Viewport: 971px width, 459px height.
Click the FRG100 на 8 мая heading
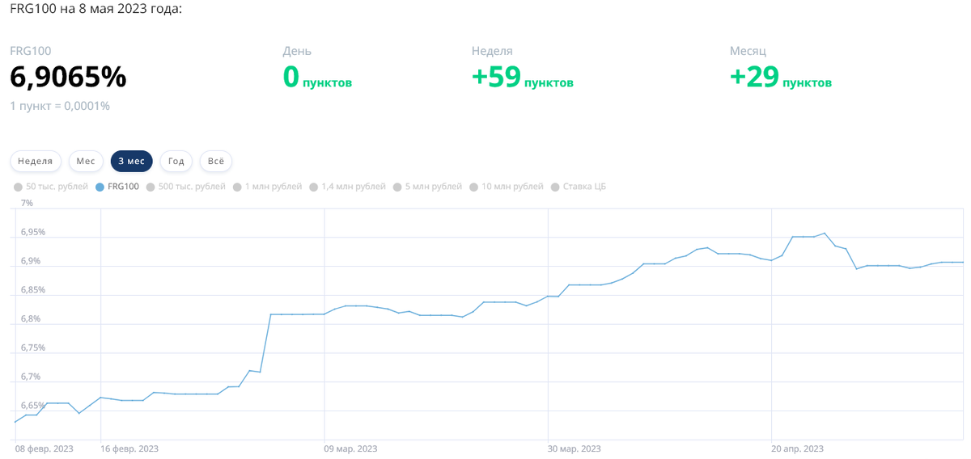click(x=96, y=9)
